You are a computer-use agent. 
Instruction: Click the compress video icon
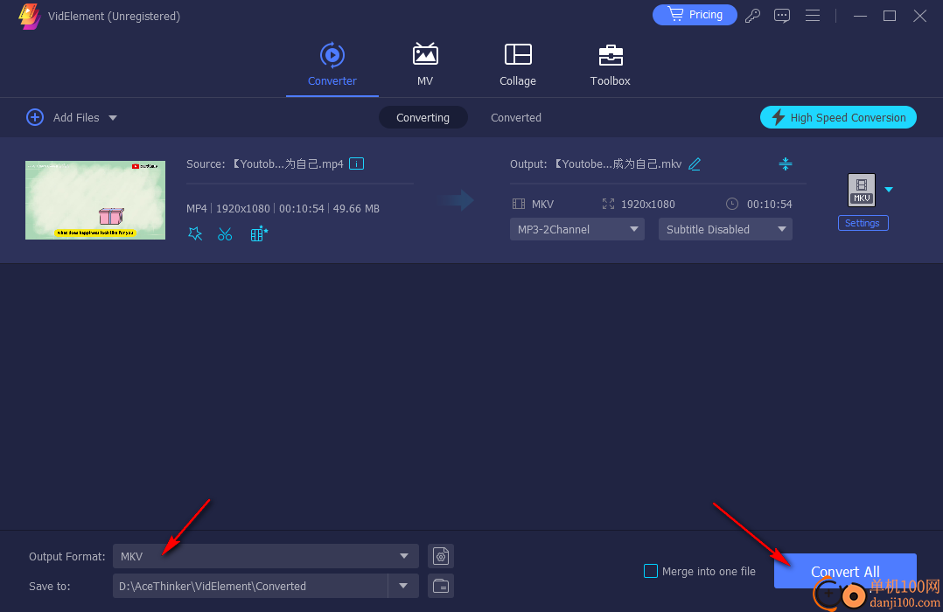coord(786,163)
